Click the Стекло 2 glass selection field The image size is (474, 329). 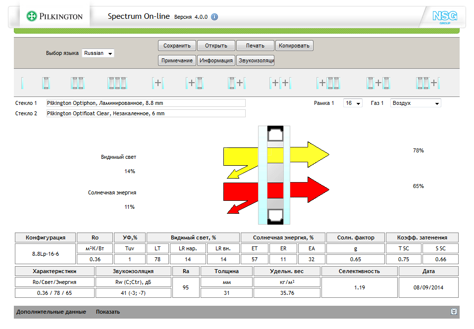146,113
